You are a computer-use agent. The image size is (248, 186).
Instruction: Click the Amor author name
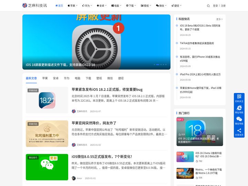pos(79,178)
